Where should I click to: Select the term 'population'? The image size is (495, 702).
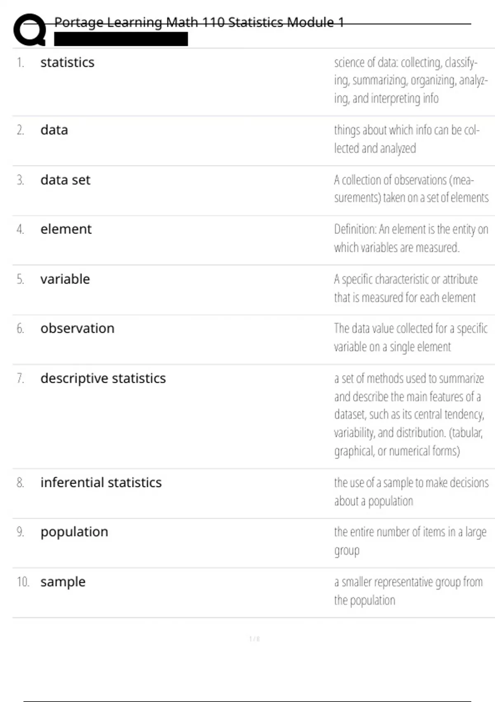(74, 532)
